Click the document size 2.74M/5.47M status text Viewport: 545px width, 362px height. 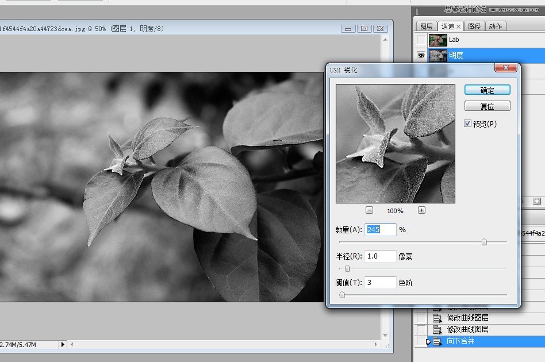(18, 345)
